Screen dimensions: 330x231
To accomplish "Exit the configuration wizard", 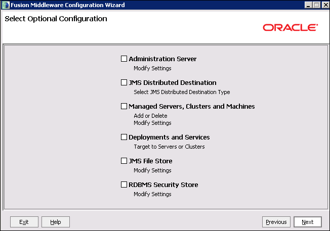I will point(24,222).
